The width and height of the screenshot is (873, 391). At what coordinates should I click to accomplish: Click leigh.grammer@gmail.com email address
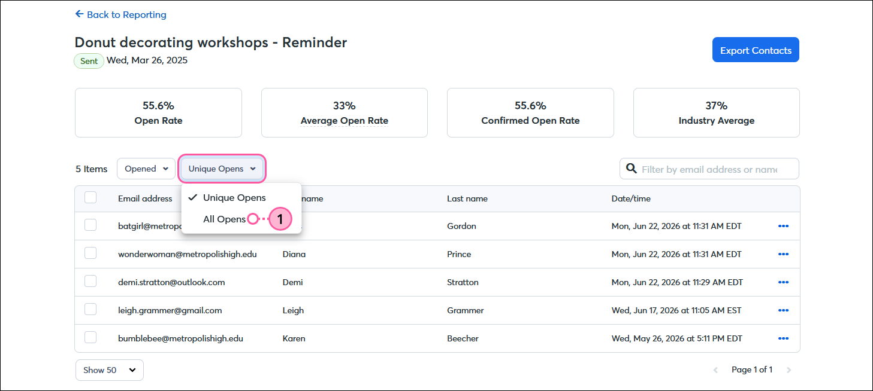point(170,310)
